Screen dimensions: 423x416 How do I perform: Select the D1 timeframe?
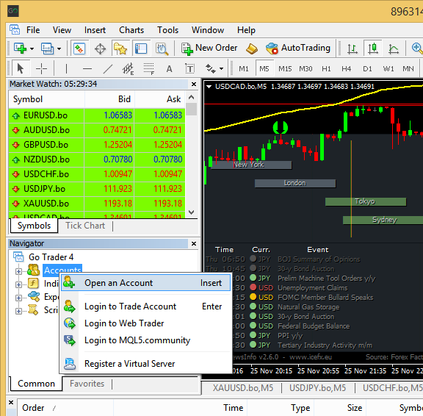click(x=367, y=69)
